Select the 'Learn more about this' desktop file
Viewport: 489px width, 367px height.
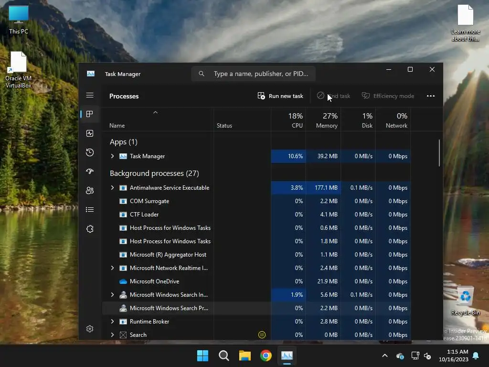pyautogui.click(x=465, y=23)
